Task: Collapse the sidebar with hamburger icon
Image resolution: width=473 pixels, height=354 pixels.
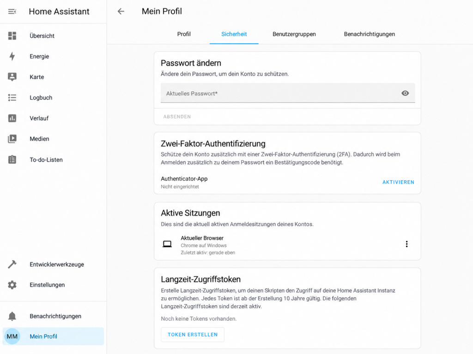Action: (12, 12)
